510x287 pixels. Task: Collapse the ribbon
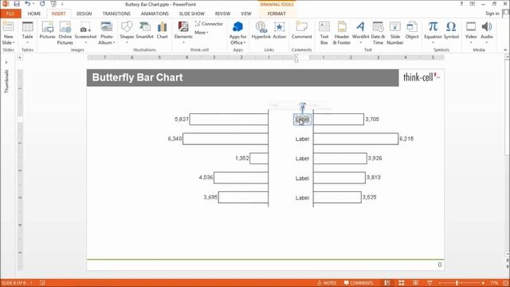point(505,49)
